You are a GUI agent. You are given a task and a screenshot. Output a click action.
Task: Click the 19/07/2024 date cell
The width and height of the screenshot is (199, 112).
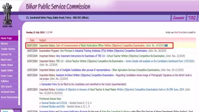[32, 51]
